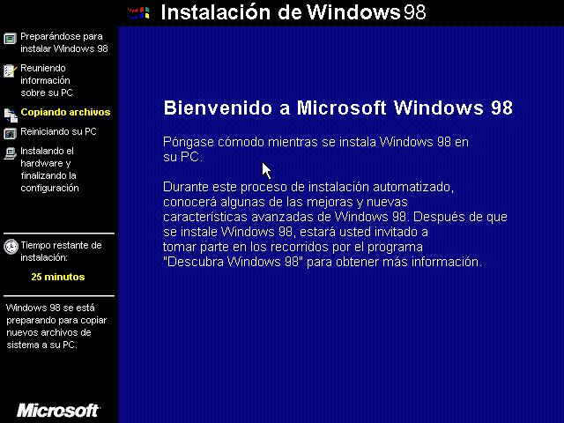Click the icon beside Reiniciando su PC

10,134
